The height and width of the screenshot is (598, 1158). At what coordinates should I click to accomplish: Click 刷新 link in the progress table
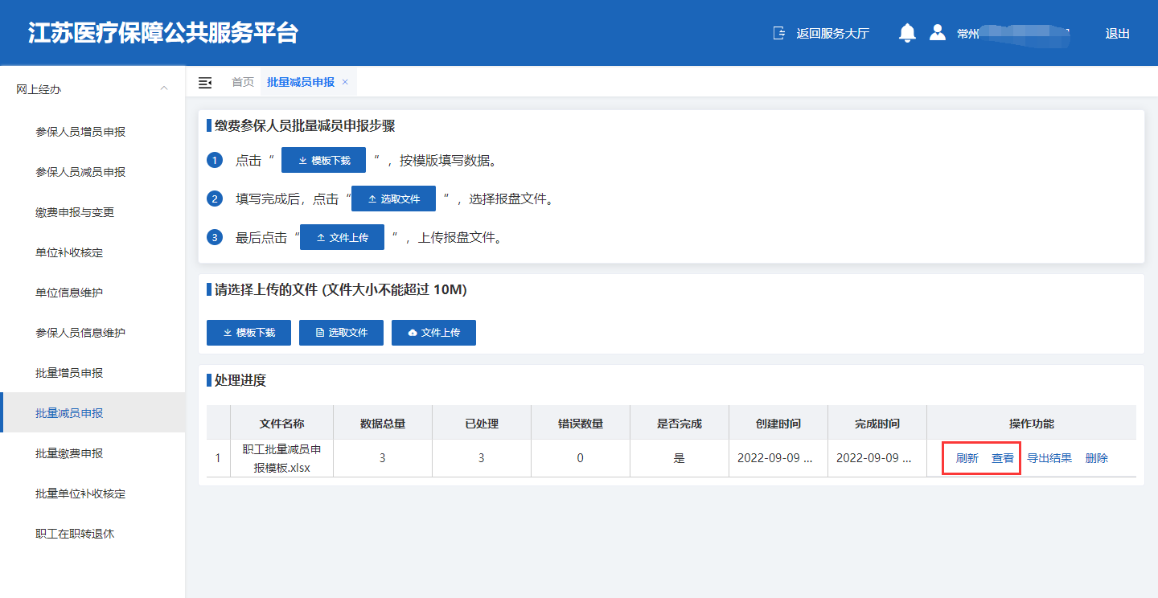(x=967, y=458)
